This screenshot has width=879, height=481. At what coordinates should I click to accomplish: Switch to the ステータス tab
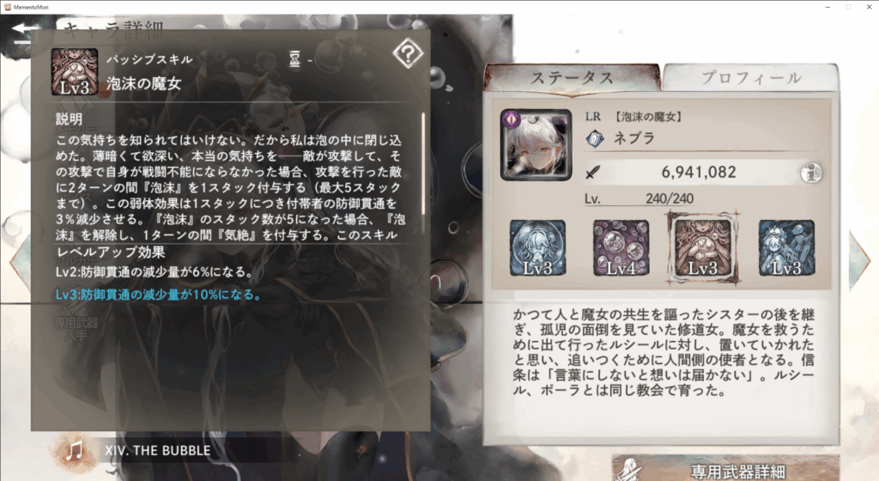(x=572, y=78)
